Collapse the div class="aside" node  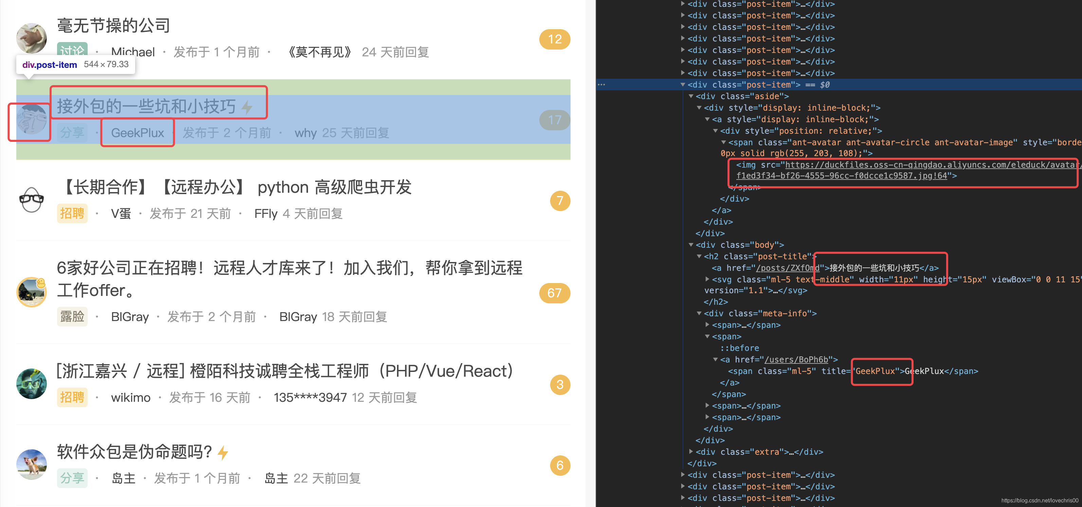(691, 96)
